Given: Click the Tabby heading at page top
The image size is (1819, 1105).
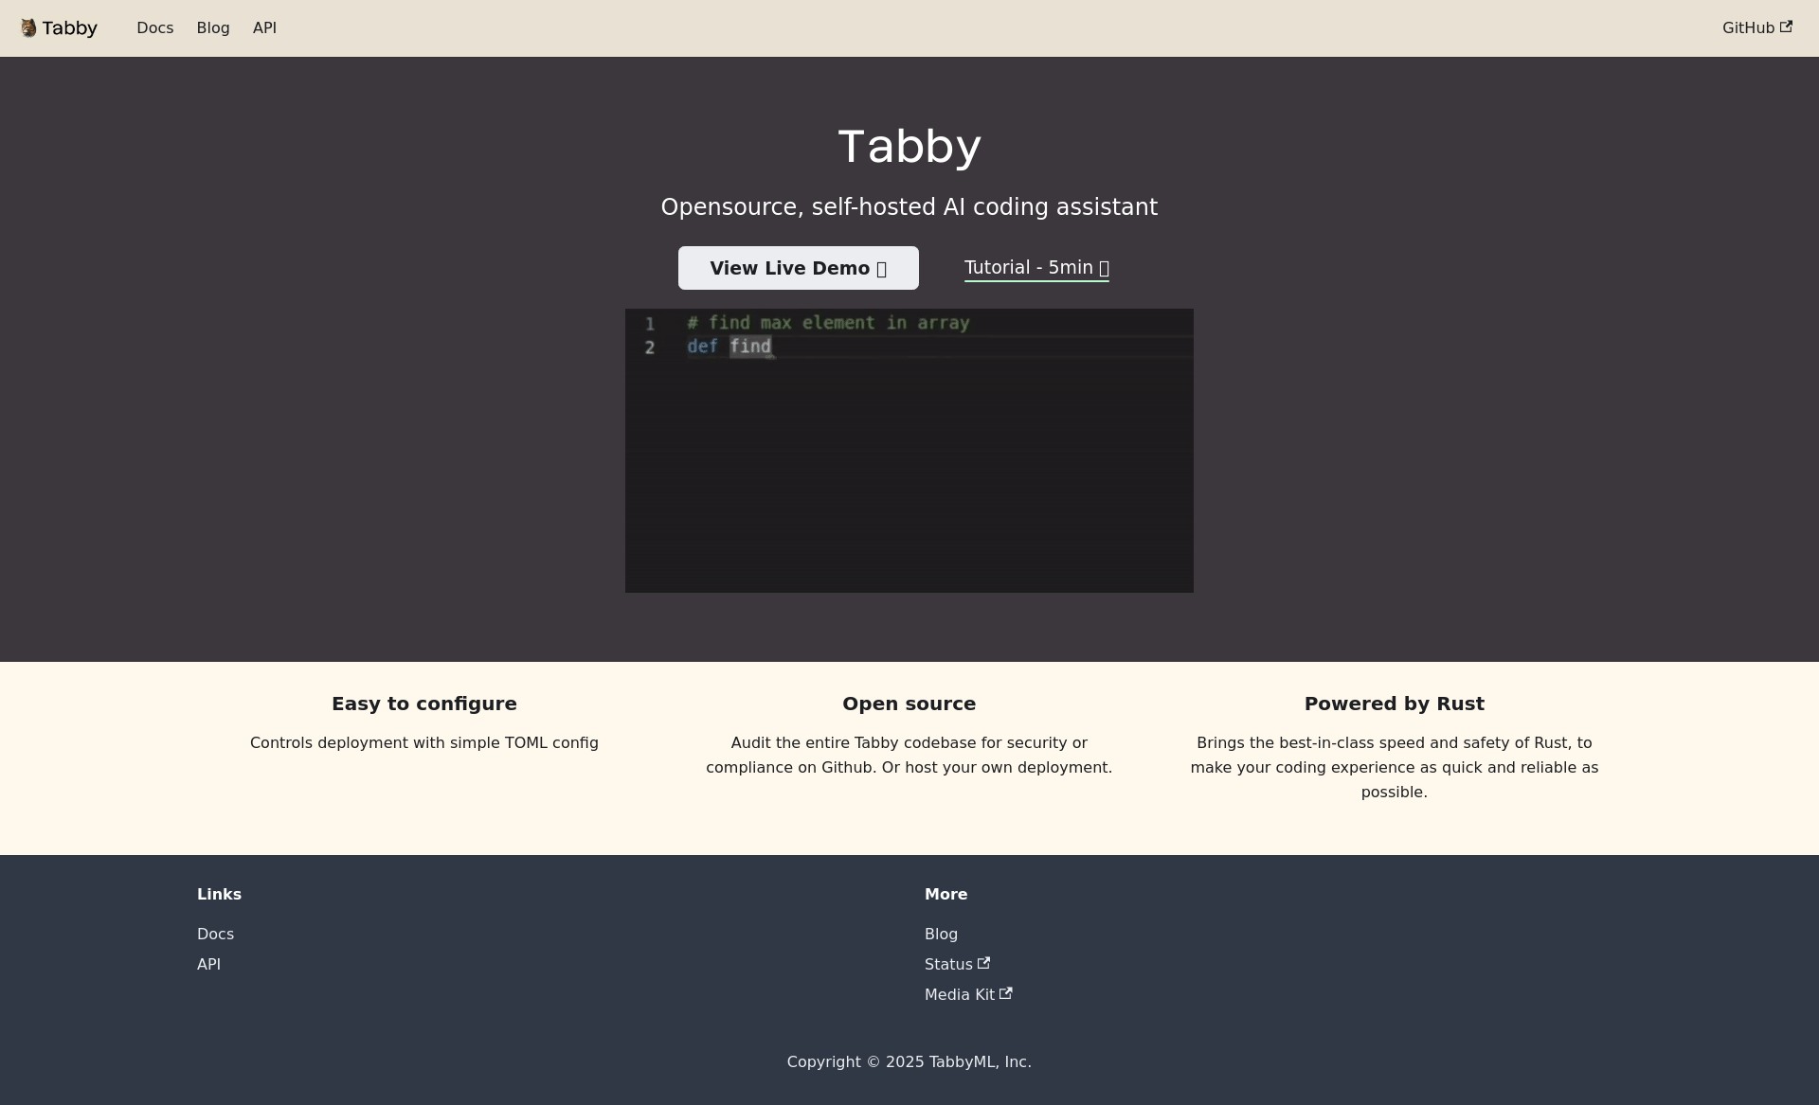Looking at the screenshot, I should pos(909,146).
